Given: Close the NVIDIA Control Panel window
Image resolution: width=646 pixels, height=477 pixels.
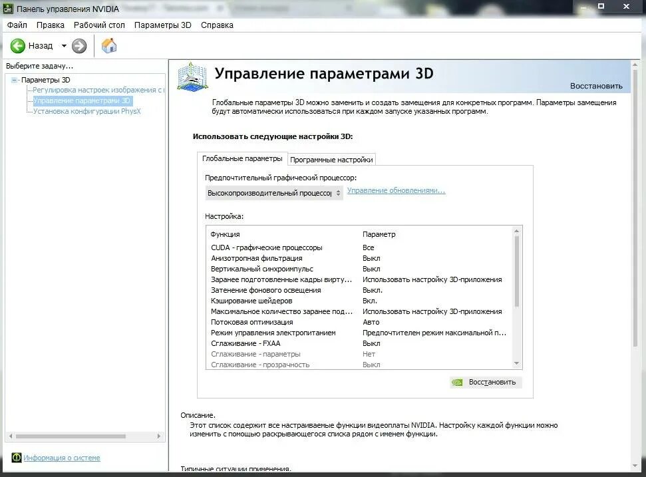Looking at the screenshot, I should (x=626, y=6).
